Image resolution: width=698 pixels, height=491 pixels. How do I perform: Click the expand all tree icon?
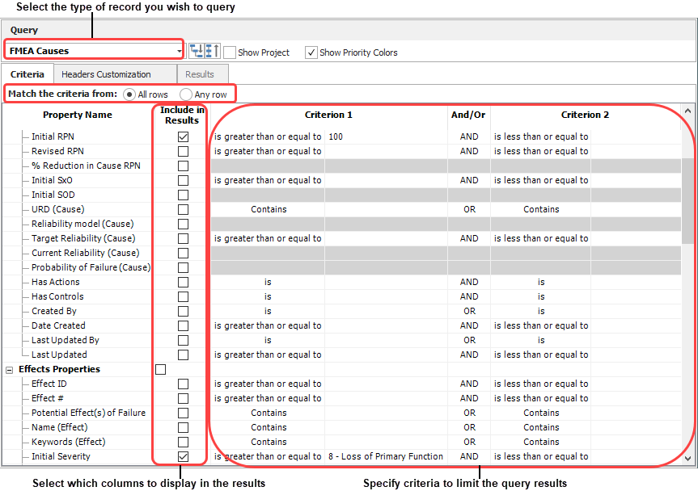(x=197, y=52)
